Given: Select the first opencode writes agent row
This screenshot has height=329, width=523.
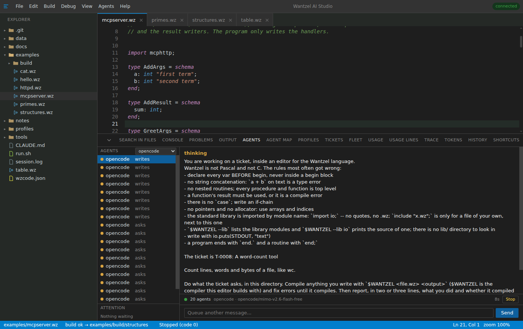Looking at the screenshot, I should (136, 159).
